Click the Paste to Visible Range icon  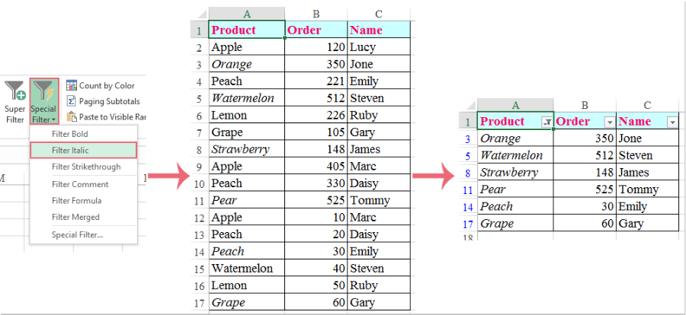[x=71, y=116]
